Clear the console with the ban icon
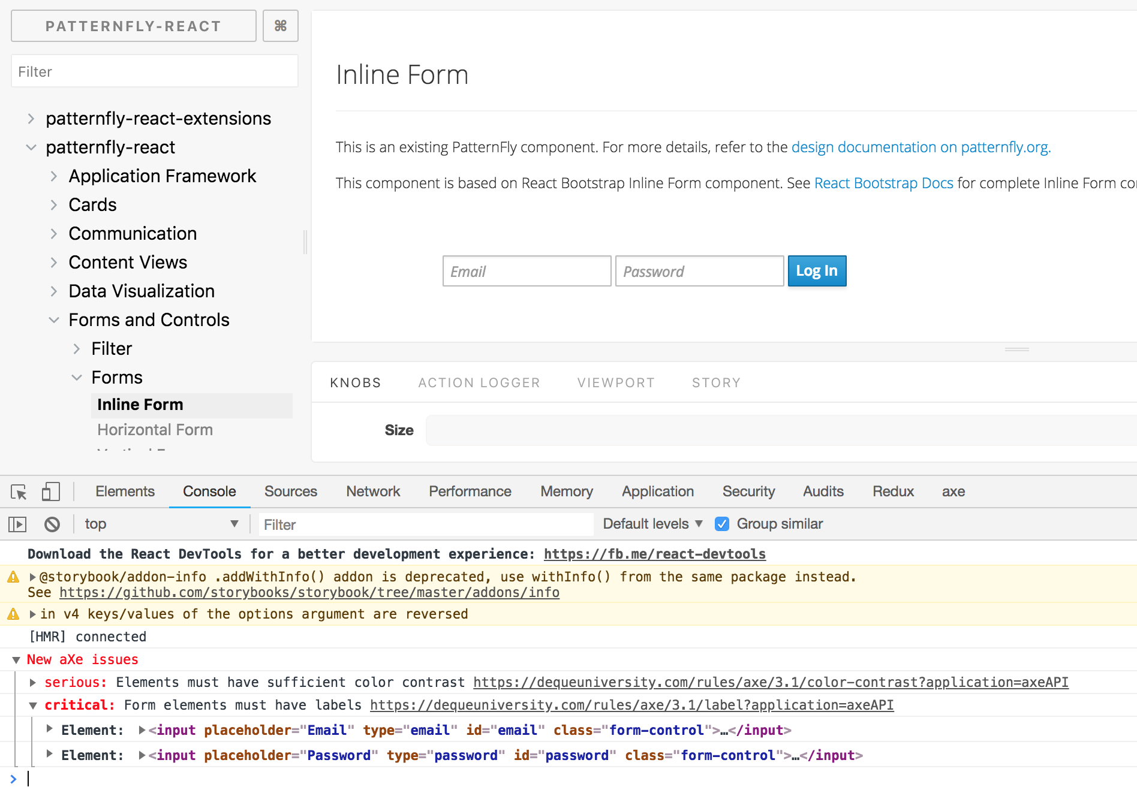Viewport: 1137px width, 796px height. coord(52,524)
